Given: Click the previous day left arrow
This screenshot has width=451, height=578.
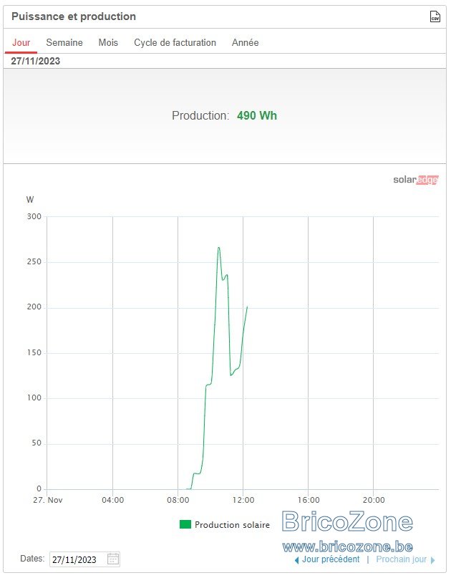Looking at the screenshot, I should pos(296,560).
